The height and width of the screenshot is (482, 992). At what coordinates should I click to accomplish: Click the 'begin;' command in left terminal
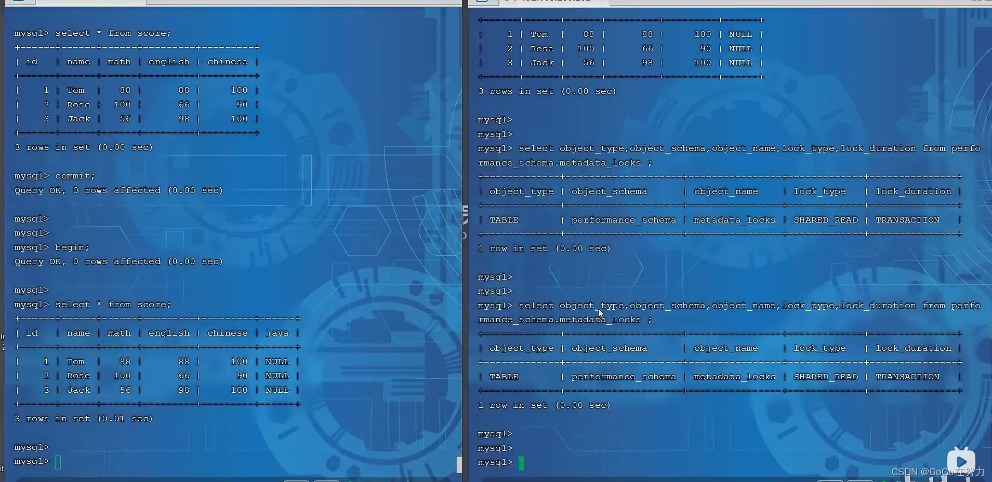coord(72,247)
